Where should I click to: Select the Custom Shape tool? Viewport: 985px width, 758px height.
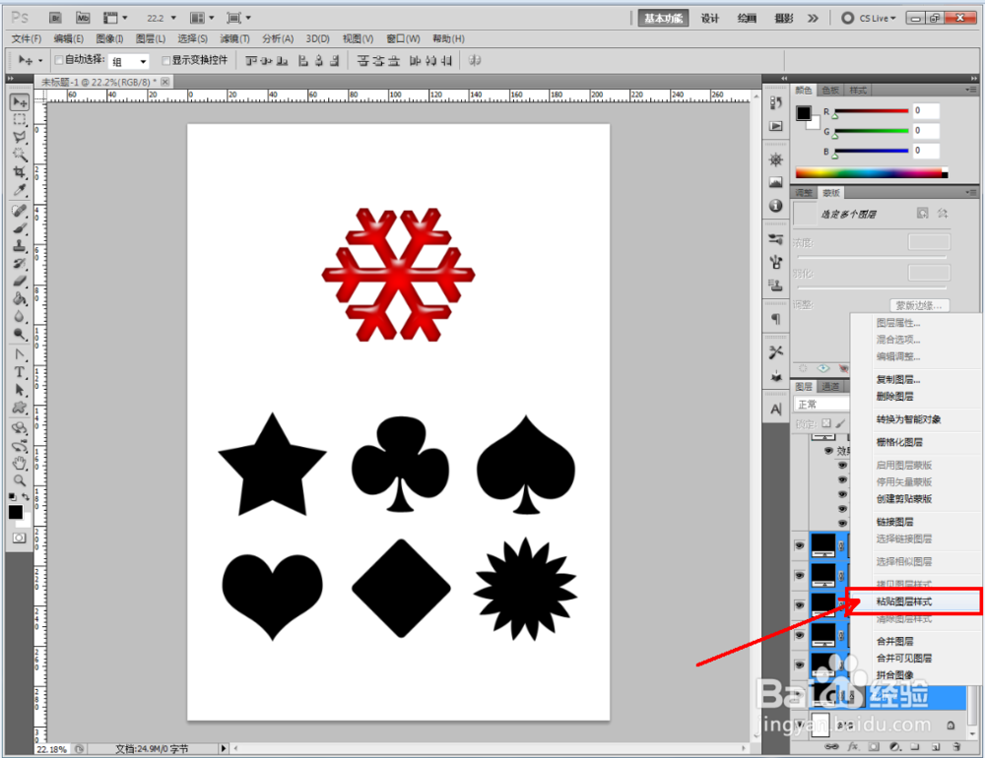pyautogui.click(x=20, y=407)
